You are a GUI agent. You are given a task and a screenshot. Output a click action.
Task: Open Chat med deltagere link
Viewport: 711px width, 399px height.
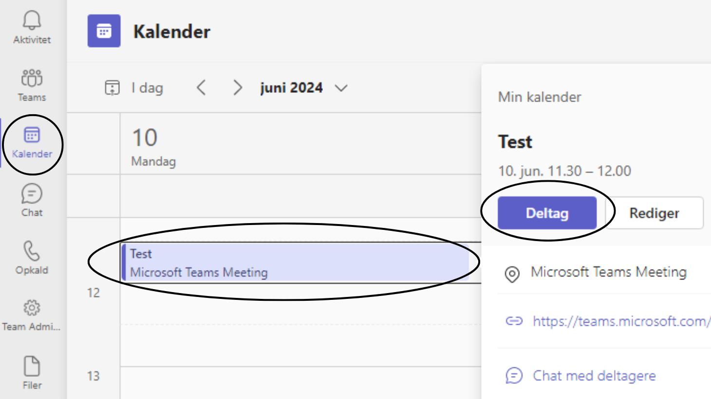(x=594, y=376)
